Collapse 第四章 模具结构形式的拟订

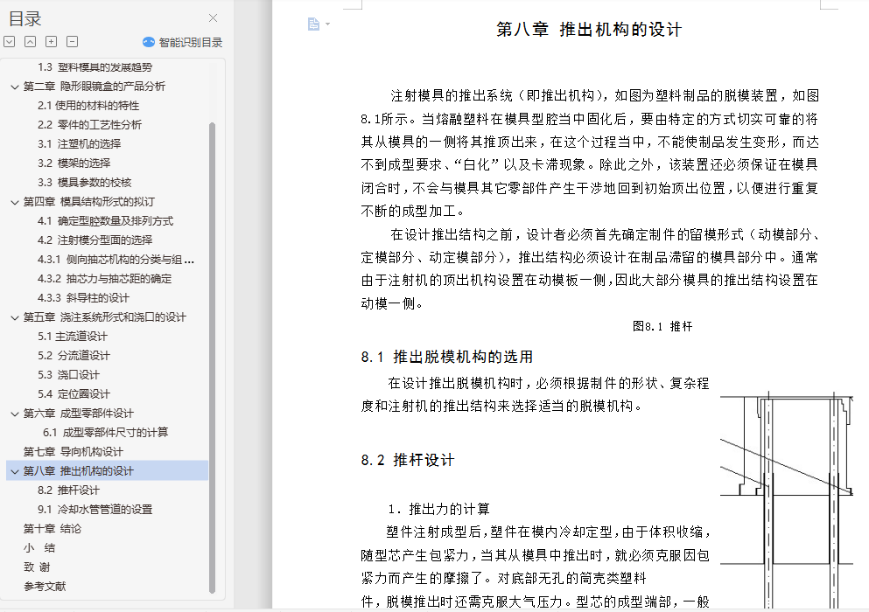point(15,202)
